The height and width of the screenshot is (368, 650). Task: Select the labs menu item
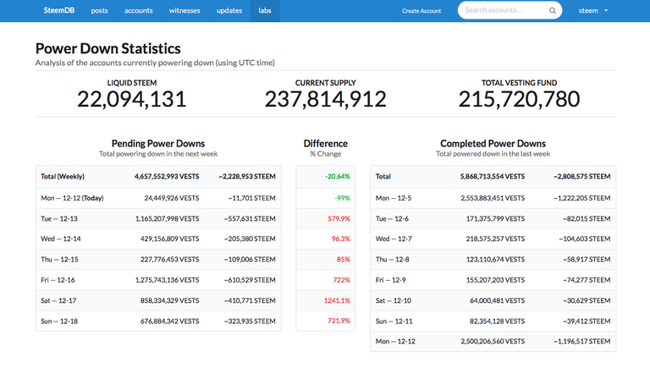265,11
